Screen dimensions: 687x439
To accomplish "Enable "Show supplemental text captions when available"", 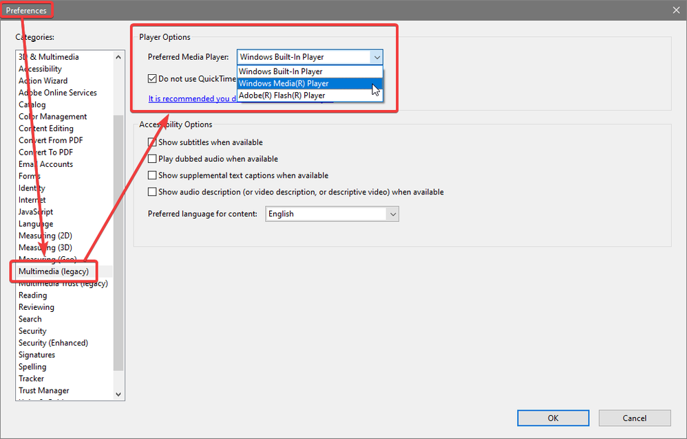I will coord(152,175).
